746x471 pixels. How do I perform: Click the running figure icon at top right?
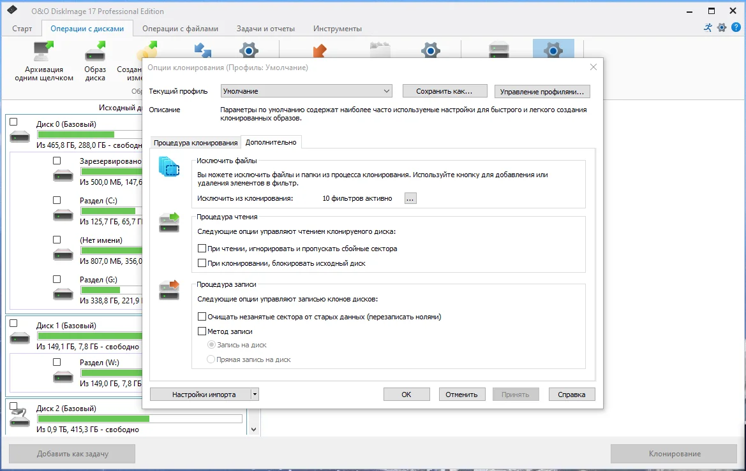(x=708, y=27)
